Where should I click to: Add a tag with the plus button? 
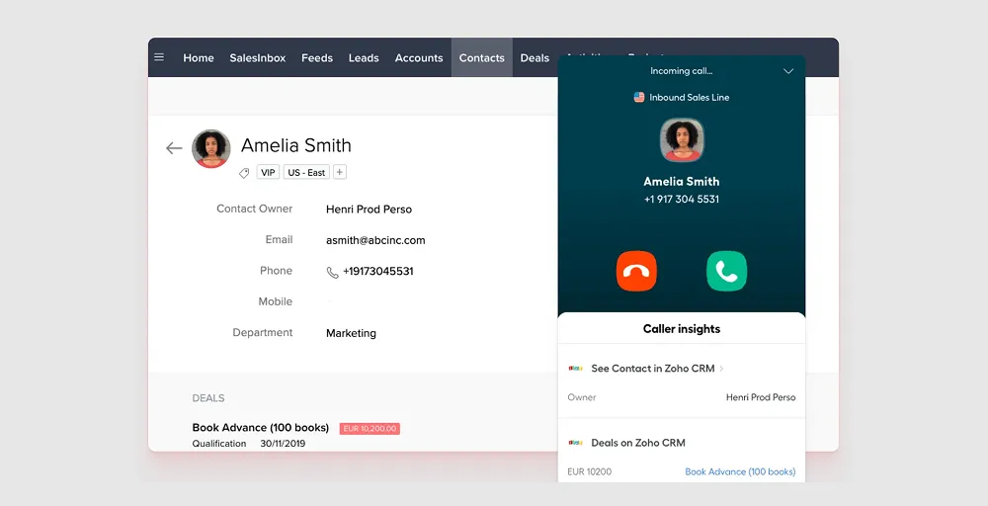point(340,172)
